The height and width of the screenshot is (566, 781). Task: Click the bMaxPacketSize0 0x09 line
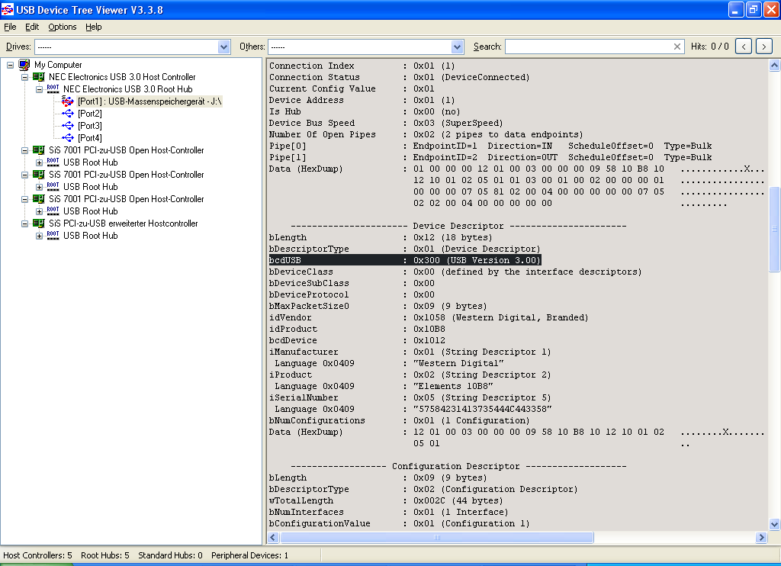coord(378,306)
